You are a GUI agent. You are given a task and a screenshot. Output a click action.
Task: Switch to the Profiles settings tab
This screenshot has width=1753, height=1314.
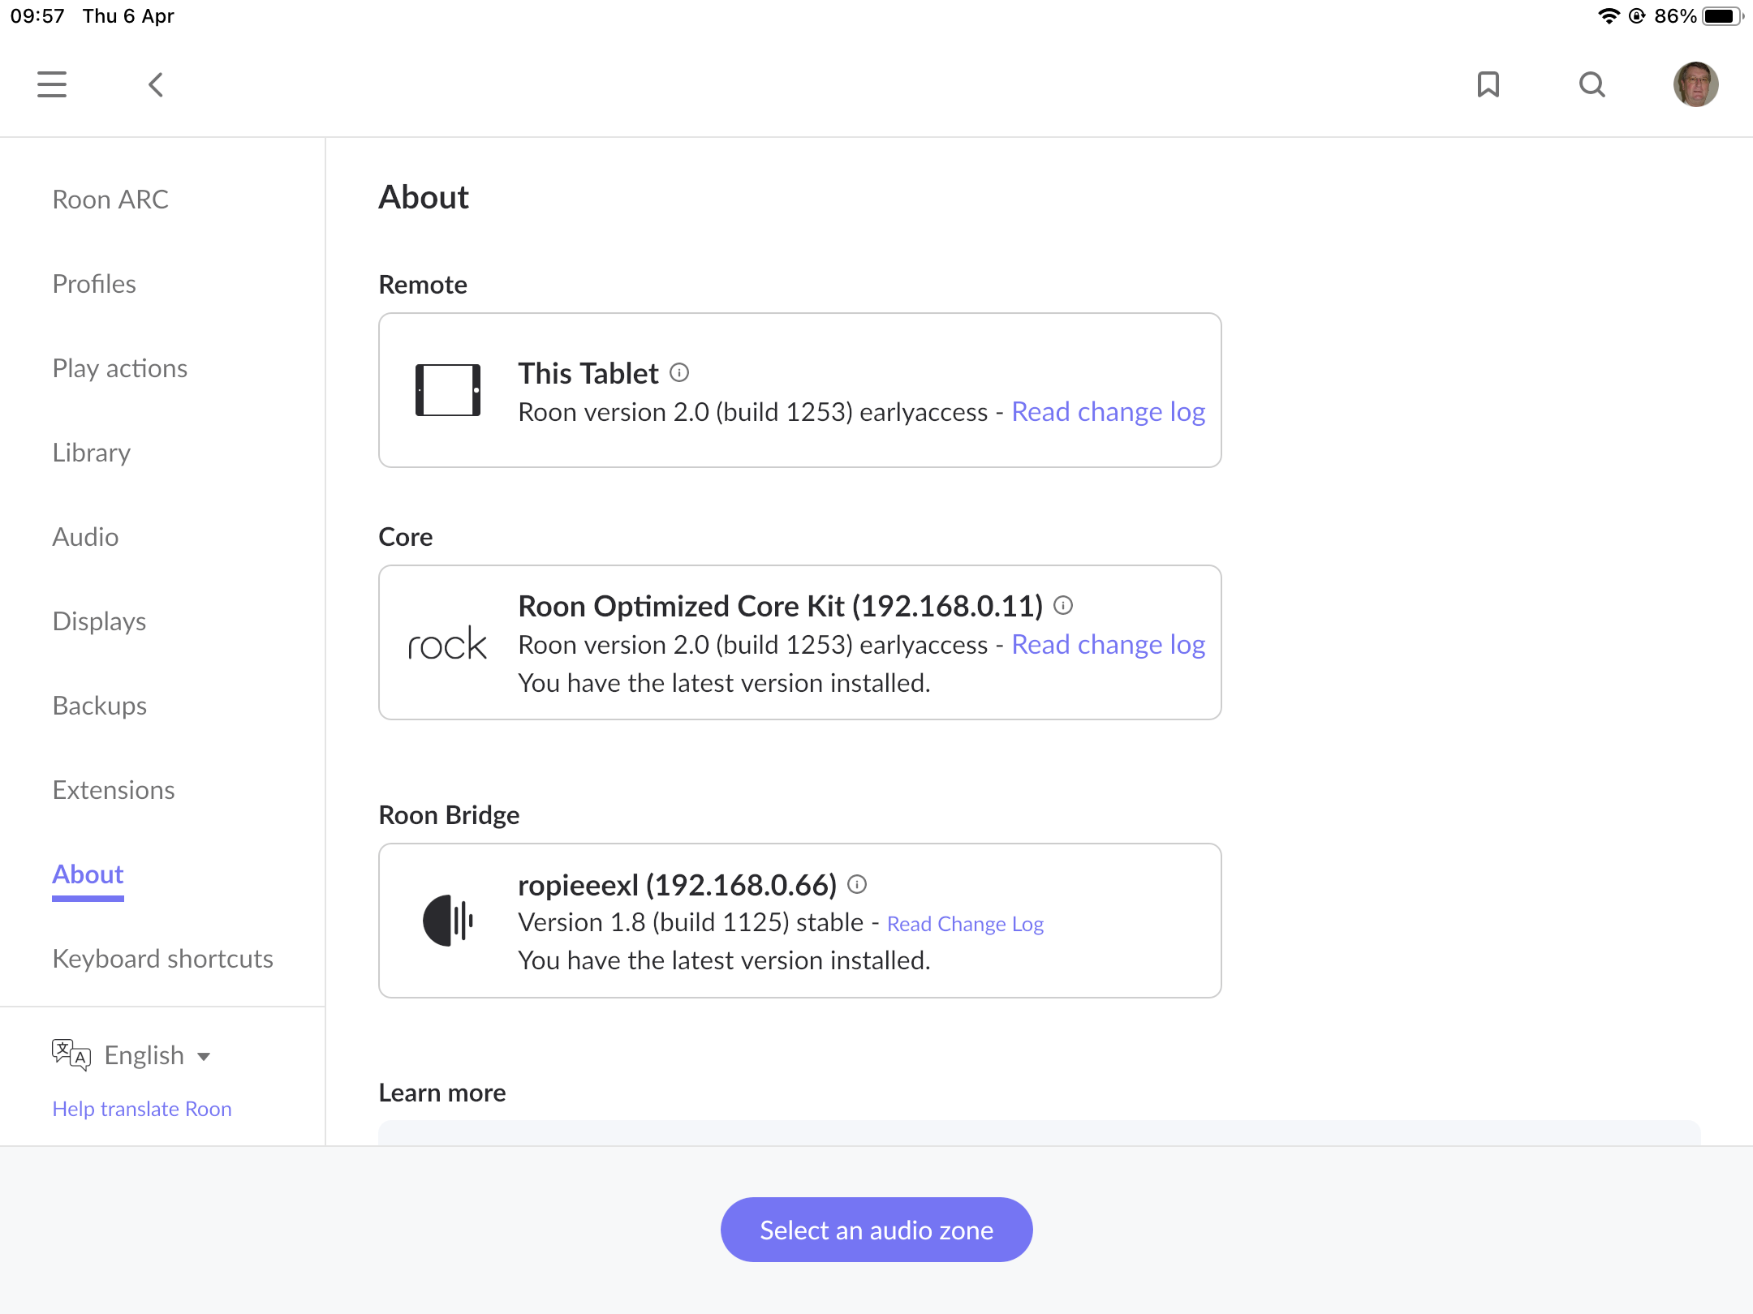94,284
